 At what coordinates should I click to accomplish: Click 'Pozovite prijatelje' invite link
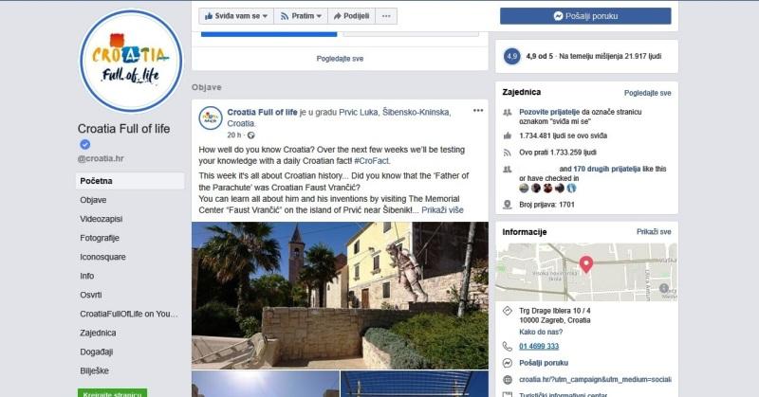pos(549,112)
